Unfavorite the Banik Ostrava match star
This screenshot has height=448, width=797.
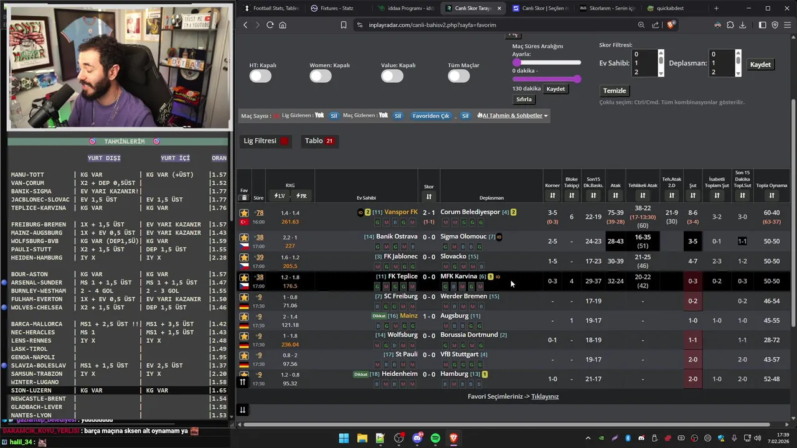(x=244, y=238)
